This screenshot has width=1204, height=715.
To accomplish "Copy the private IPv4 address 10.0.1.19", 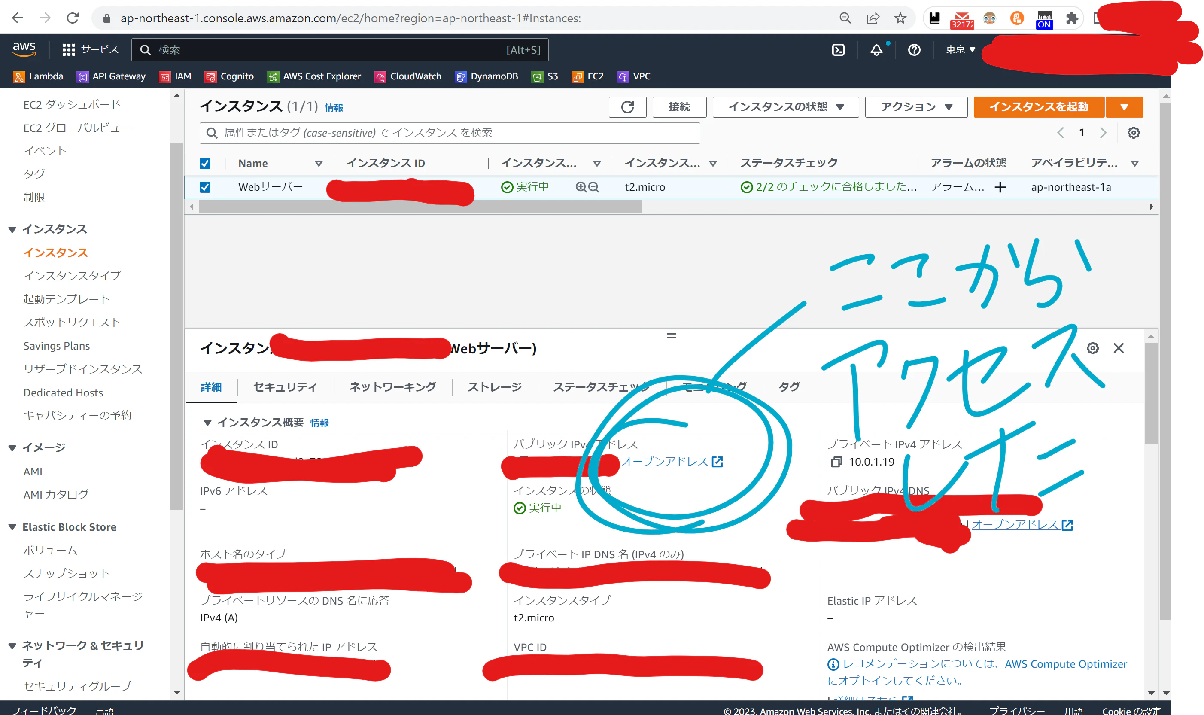I will point(836,462).
